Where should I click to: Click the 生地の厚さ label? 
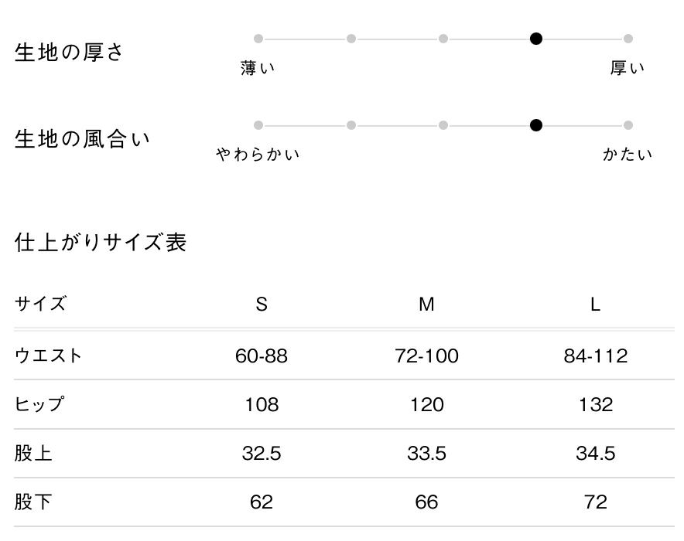(x=69, y=53)
